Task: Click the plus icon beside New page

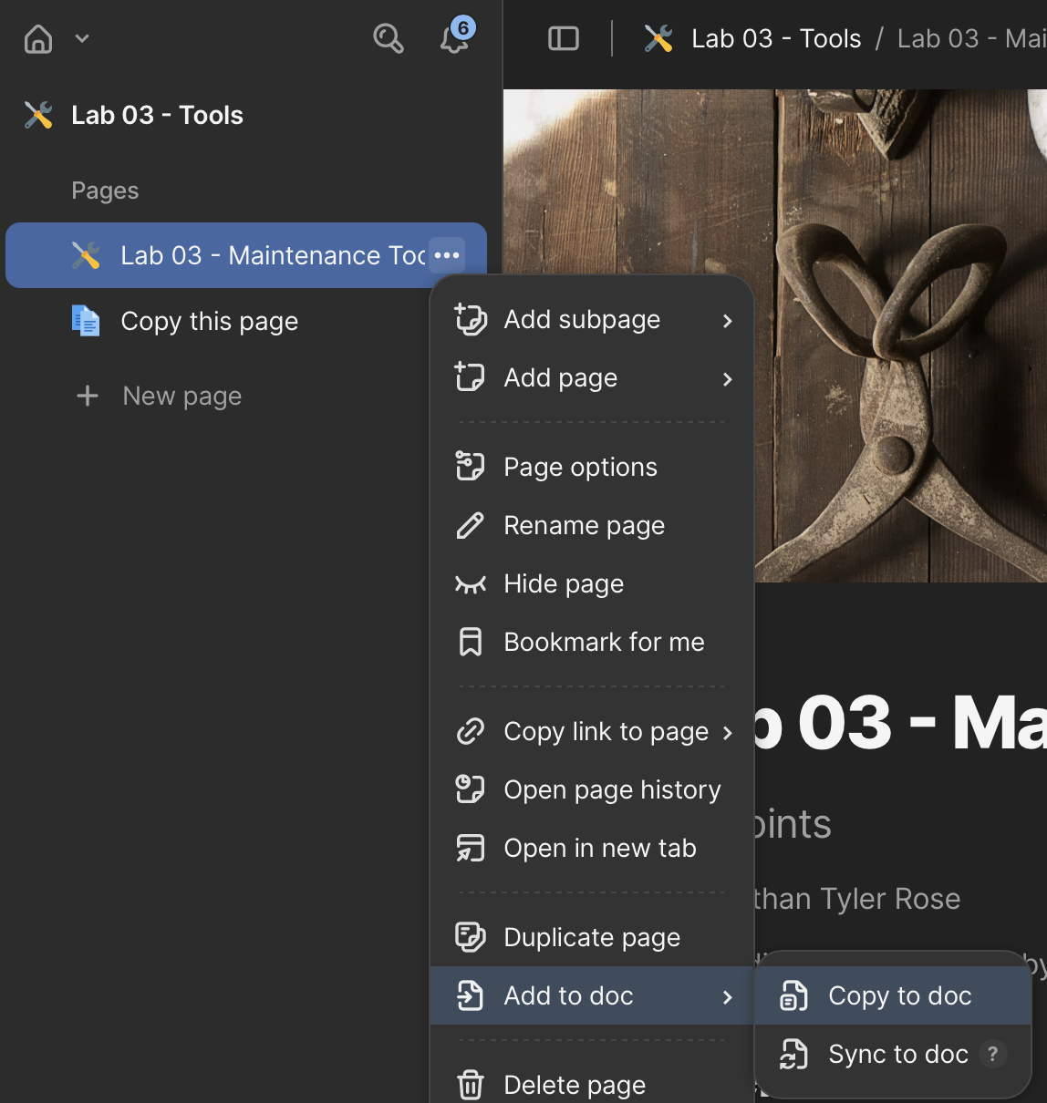Action: [88, 396]
